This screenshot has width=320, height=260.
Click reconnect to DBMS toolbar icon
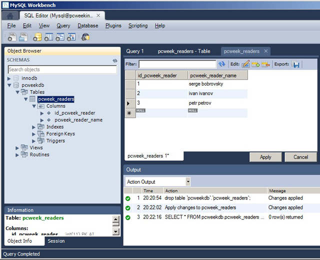tap(85, 37)
